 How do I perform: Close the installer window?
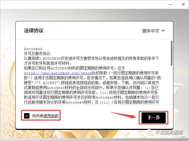(x=183, y=5)
